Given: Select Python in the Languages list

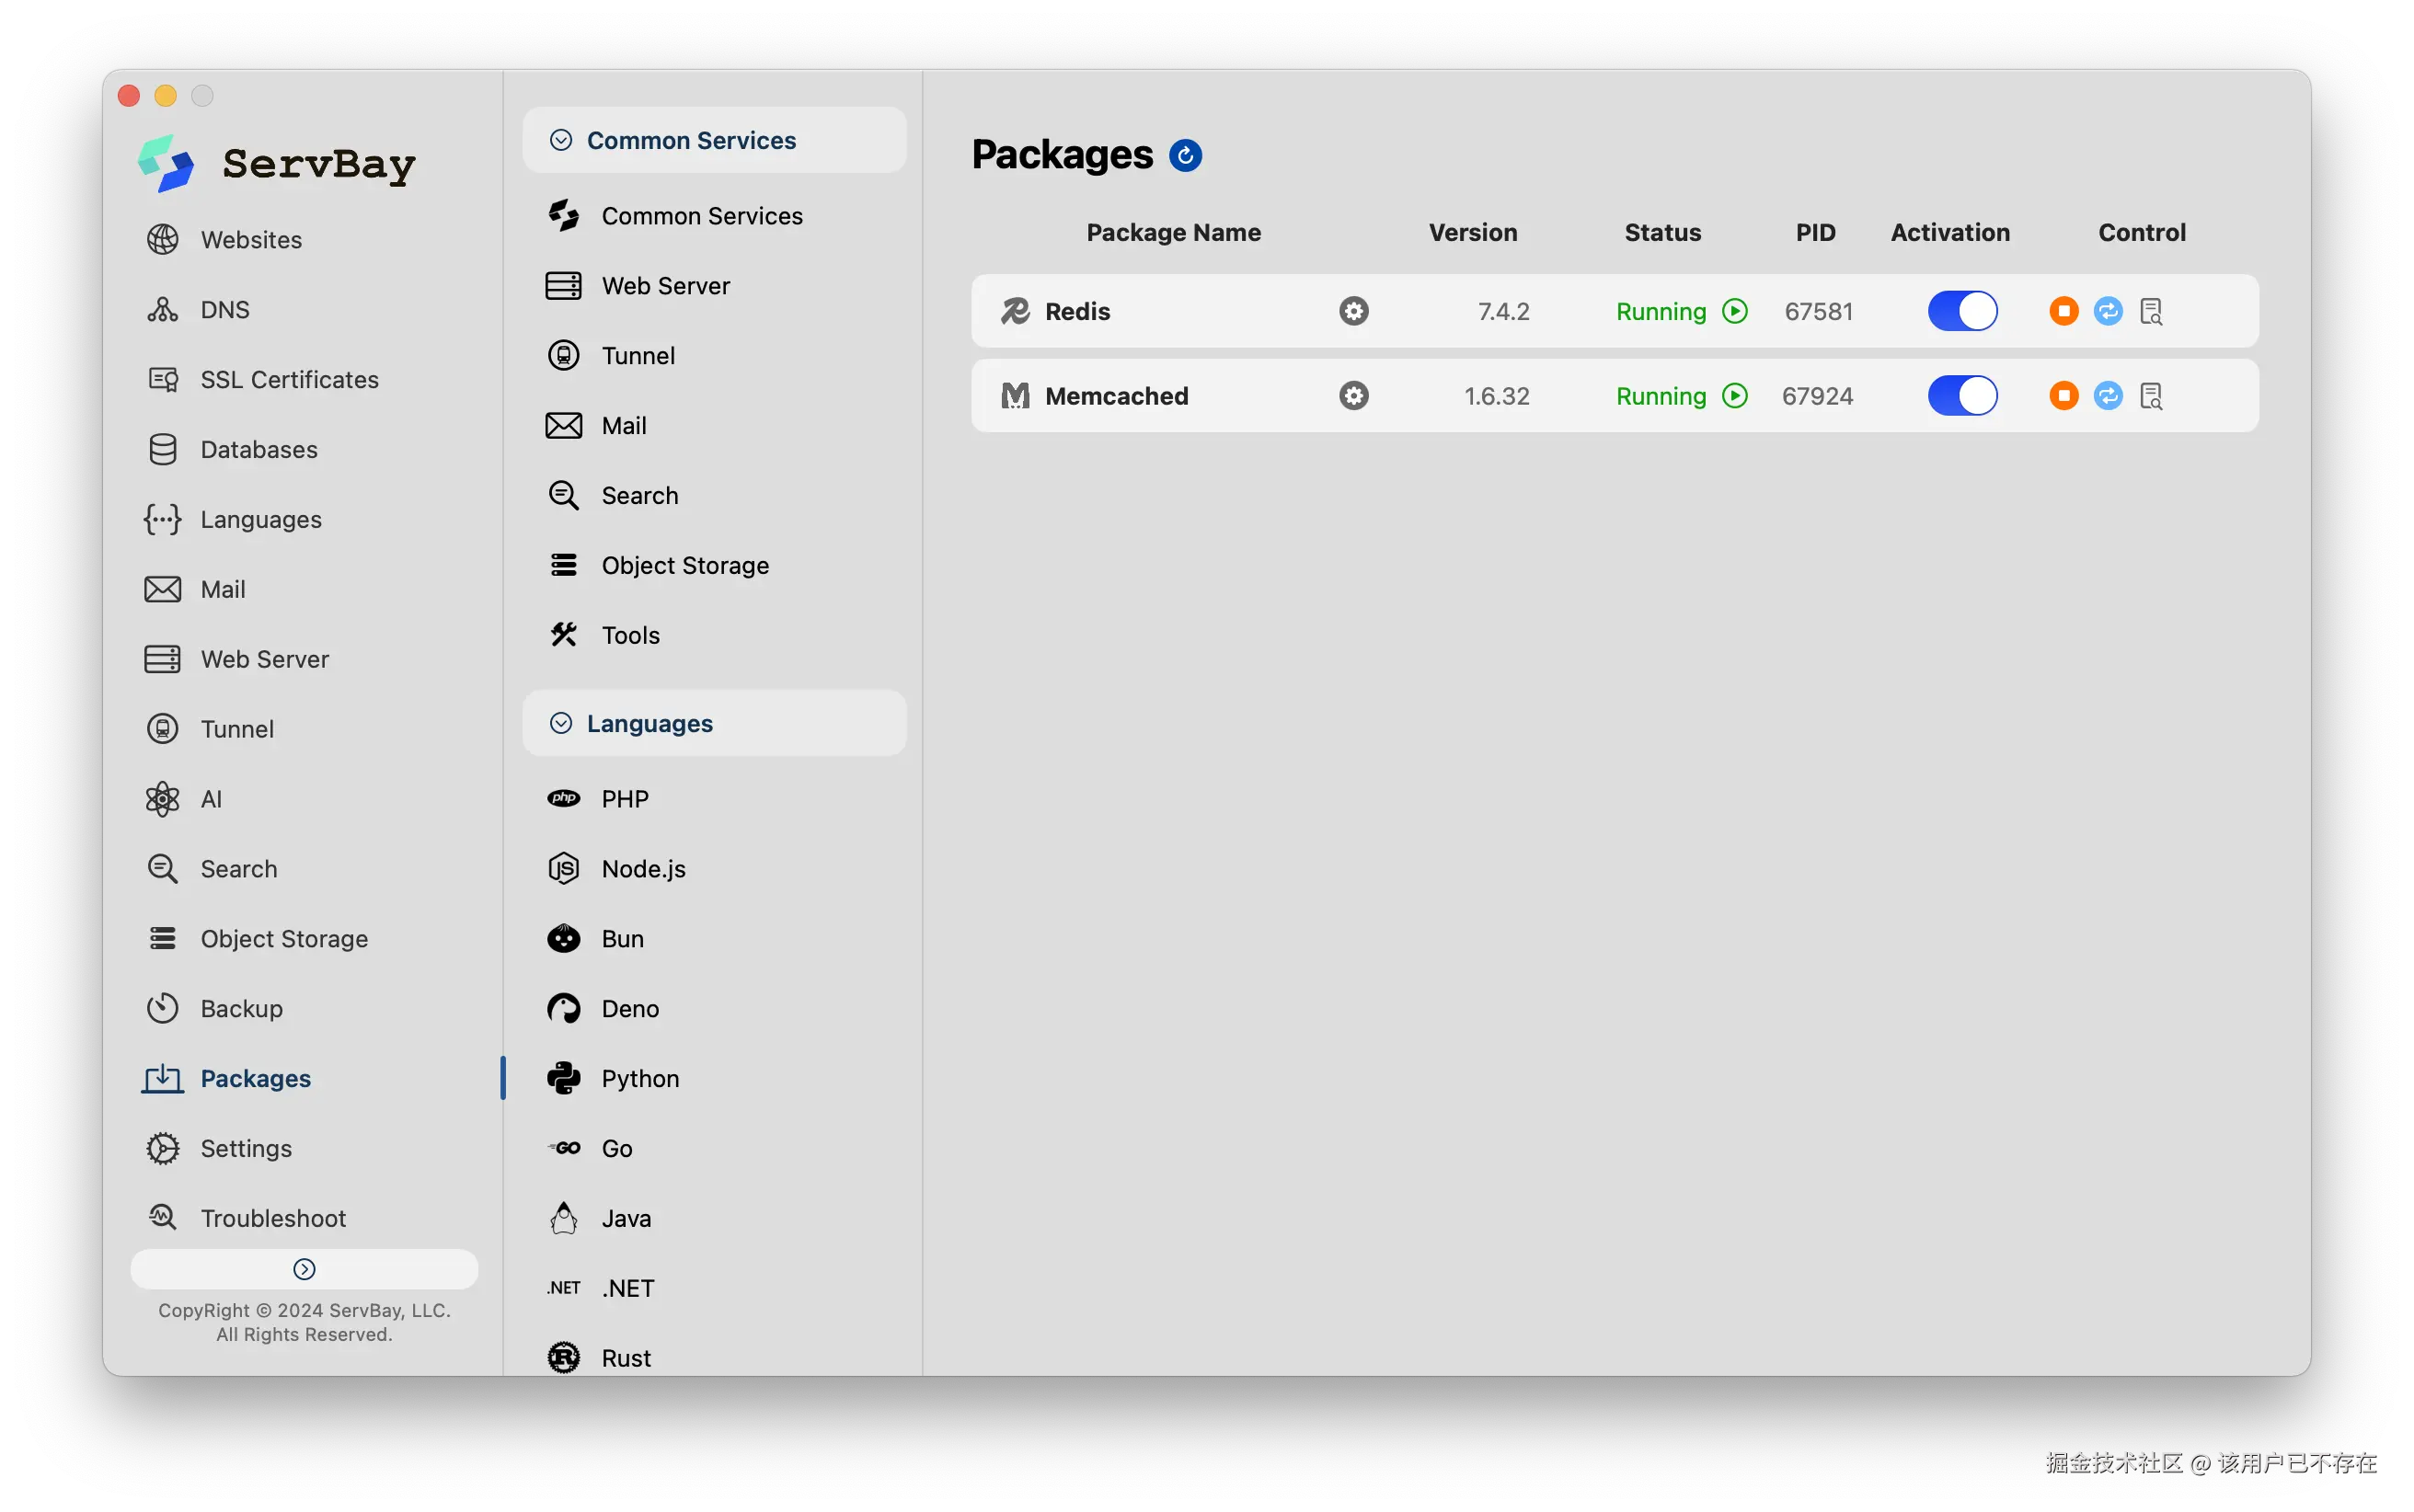Looking at the screenshot, I should [x=640, y=1078].
